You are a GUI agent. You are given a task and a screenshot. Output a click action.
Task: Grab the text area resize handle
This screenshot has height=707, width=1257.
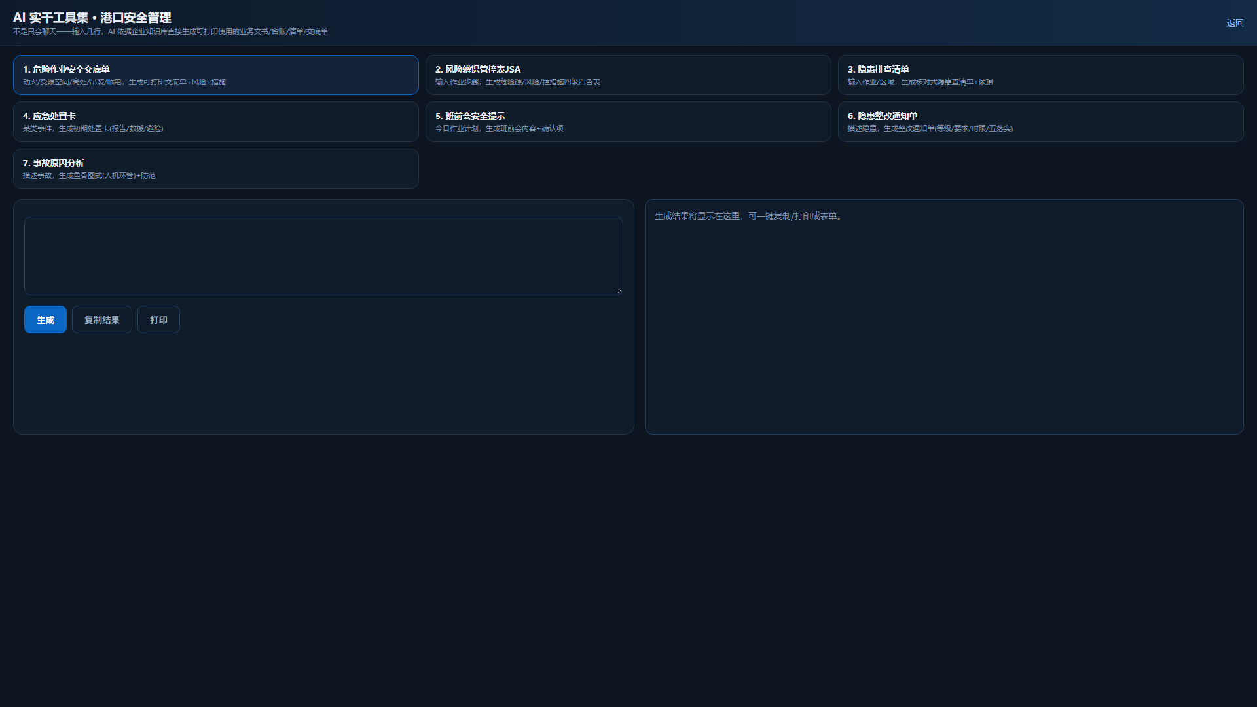tap(619, 291)
